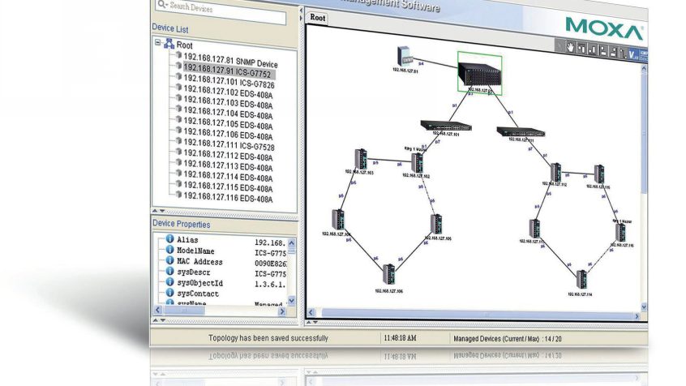Select node 192.168.127.106 in topology
Image resolution: width=686 pixels, height=386 pixels.
388,274
